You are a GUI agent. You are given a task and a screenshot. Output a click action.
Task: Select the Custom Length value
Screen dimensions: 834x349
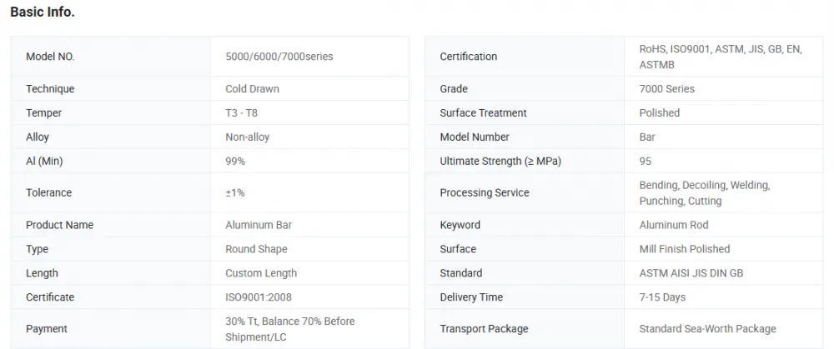click(261, 273)
